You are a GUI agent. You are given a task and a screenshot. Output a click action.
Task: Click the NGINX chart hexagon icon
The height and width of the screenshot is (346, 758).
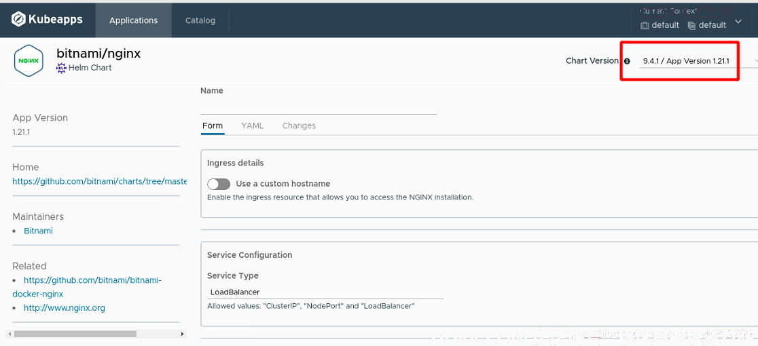[29, 61]
